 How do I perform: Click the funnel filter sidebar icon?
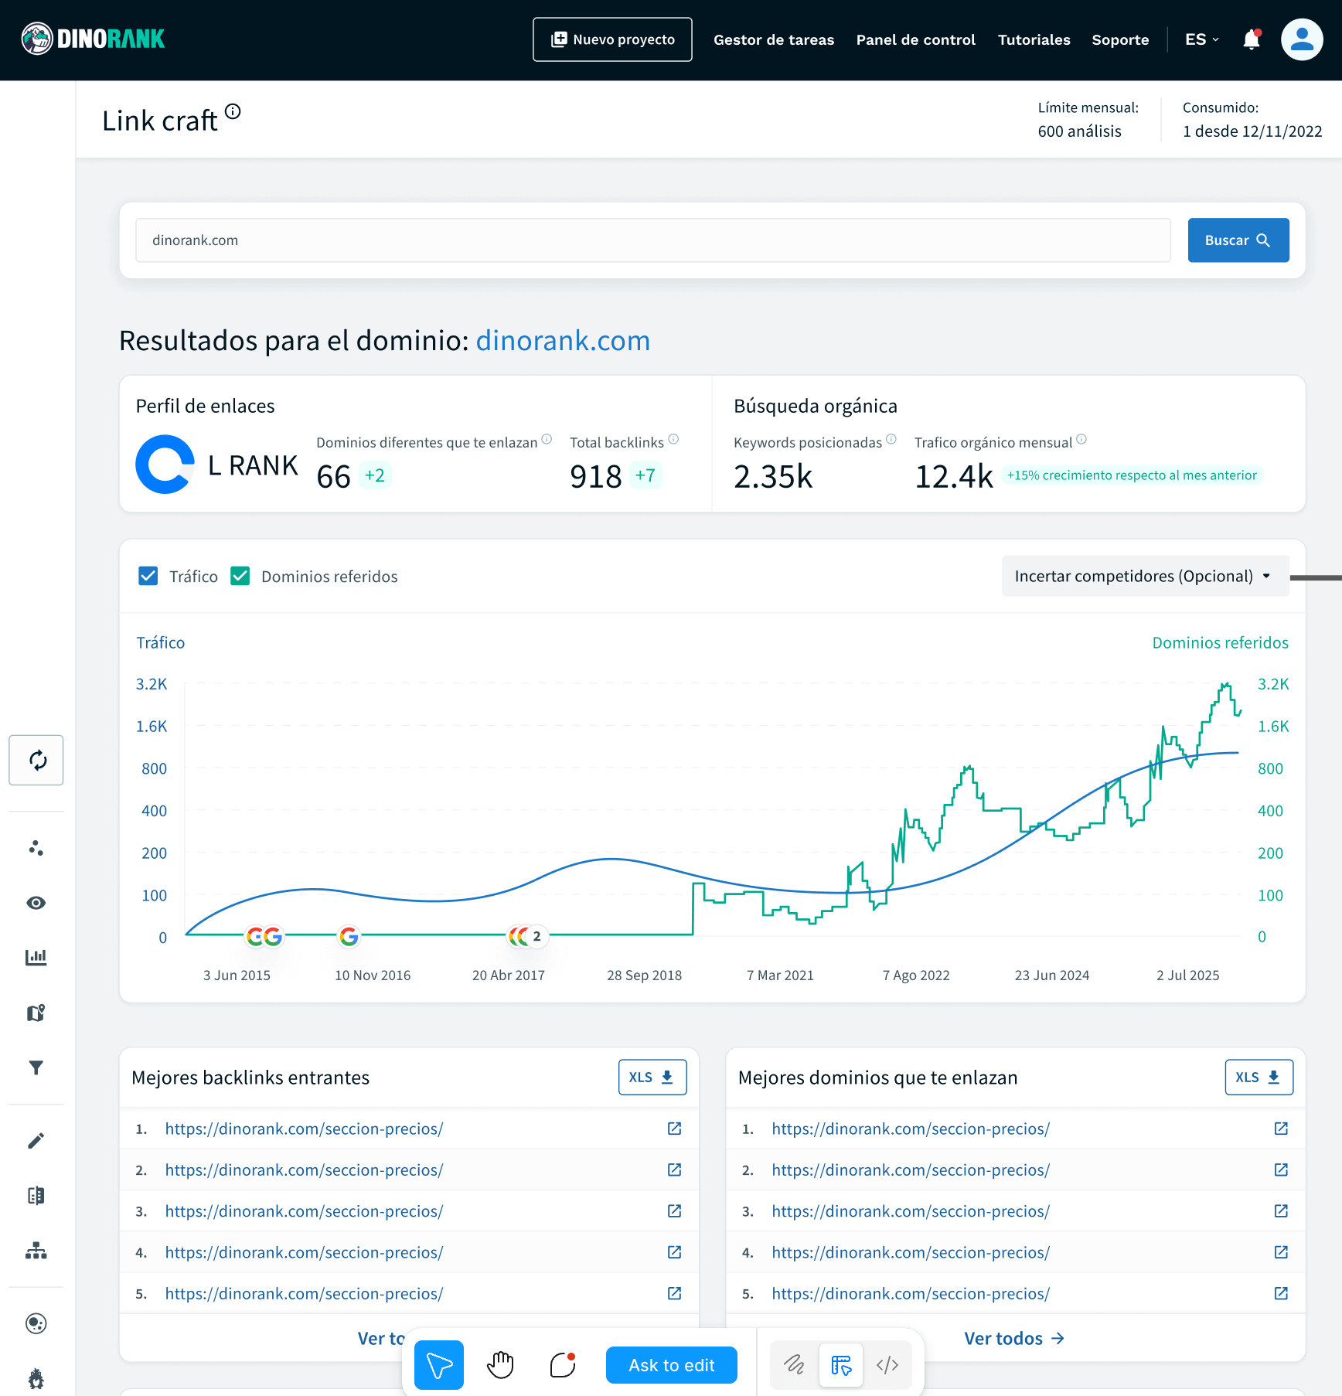tap(36, 1067)
